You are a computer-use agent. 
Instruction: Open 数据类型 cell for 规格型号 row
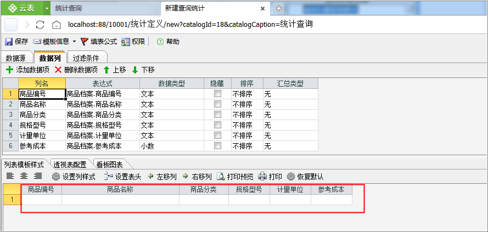pyautogui.click(x=172, y=125)
